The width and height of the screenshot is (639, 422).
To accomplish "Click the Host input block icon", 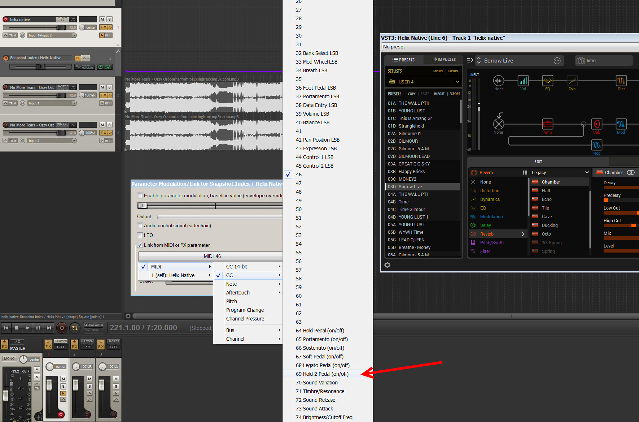I will coord(498,81).
